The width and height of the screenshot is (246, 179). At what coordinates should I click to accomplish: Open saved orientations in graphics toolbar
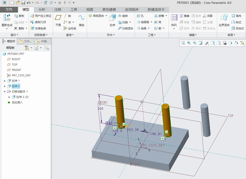[219, 43]
